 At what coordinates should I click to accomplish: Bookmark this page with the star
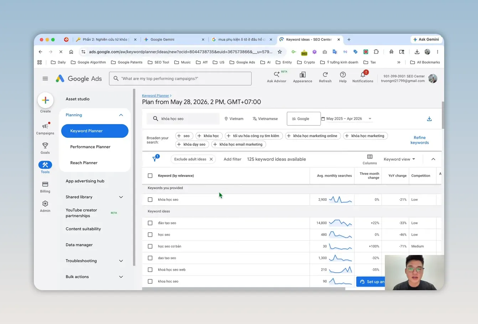point(280,52)
